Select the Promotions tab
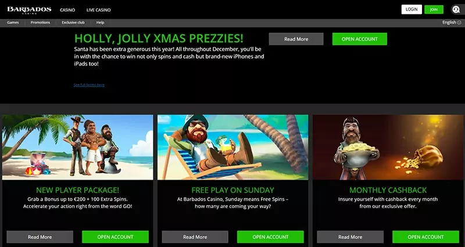This screenshot has height=247, width=465. (40, 23)
